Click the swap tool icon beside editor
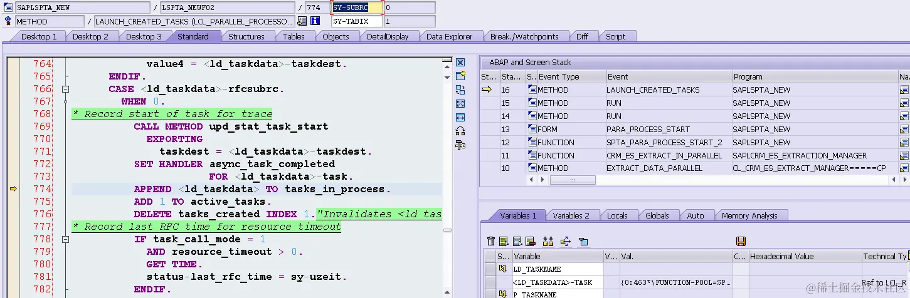The image size is (910, 298). coord(460,90)
